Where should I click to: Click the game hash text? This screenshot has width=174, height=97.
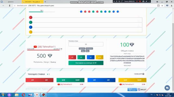pyautogui.click(x=127, y=60)
